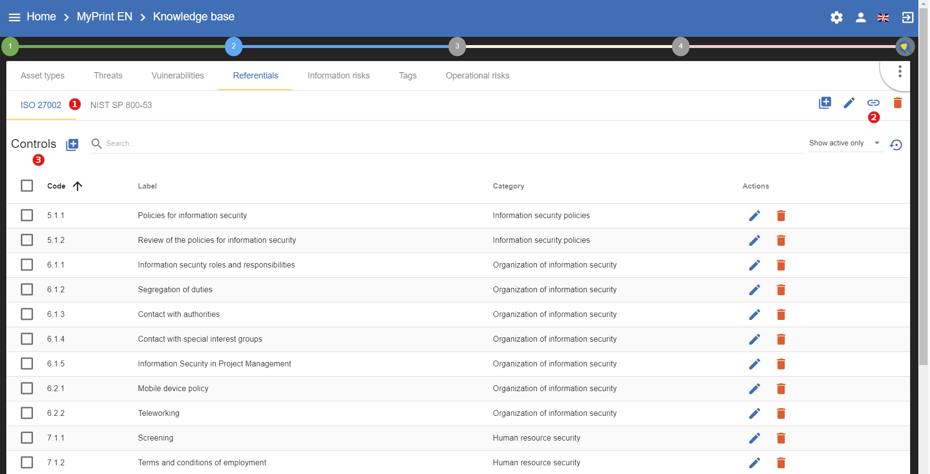Open the language flag selector
The image size is (930, 474).
coord(883,18)
